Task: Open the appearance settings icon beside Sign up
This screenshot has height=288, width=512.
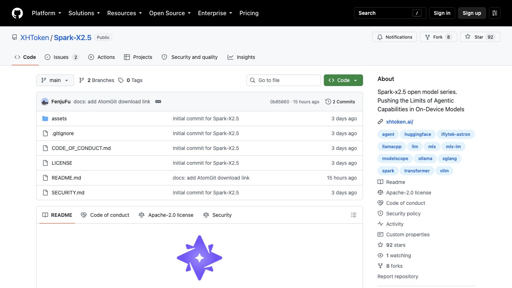Action: [x=495, y=13]
